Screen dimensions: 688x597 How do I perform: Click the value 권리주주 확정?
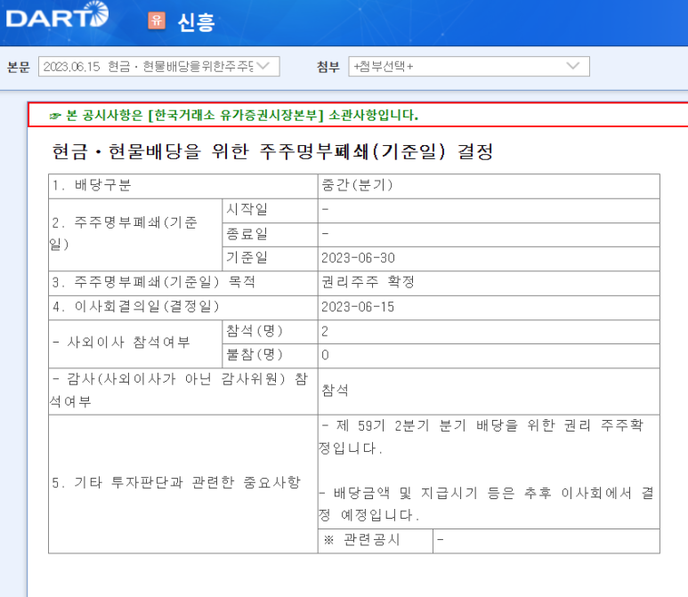368,282
